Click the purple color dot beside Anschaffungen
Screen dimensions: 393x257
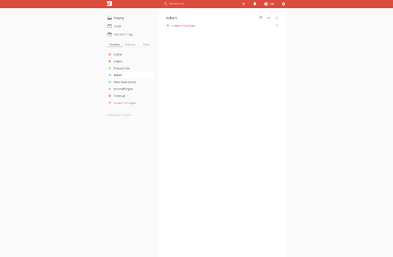110,89
